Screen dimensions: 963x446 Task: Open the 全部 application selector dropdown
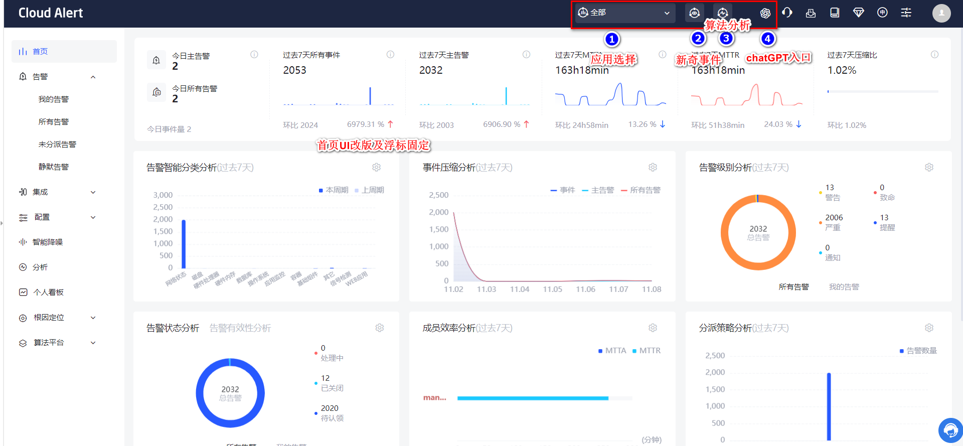click(624, 13)
